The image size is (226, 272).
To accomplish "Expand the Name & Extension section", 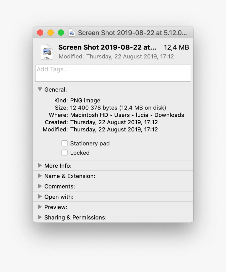I will 40,176.
